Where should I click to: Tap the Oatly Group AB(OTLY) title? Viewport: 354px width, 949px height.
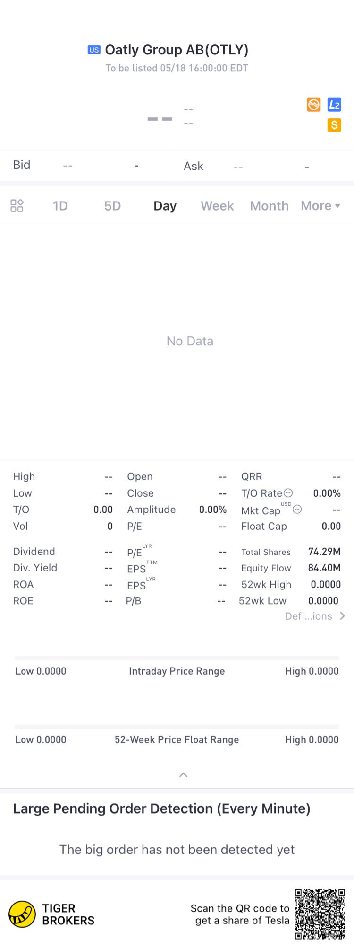coord(177,50)
